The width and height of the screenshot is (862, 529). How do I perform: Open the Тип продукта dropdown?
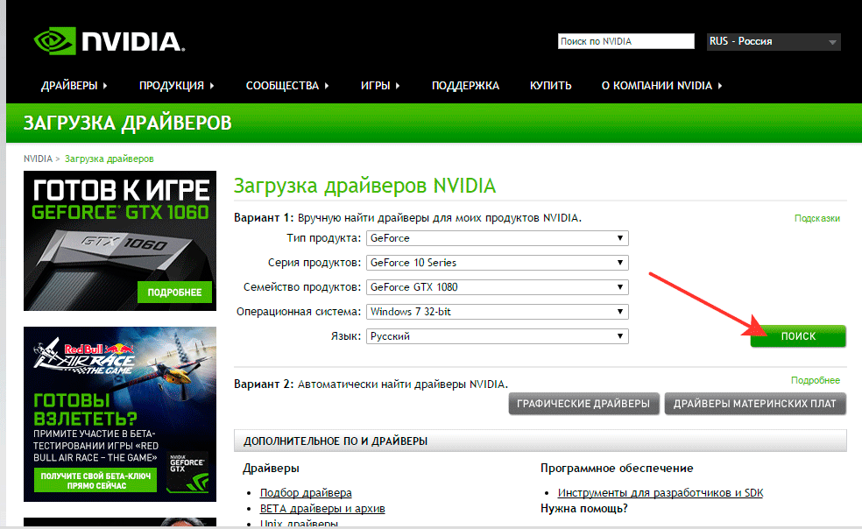coord(497,238)
